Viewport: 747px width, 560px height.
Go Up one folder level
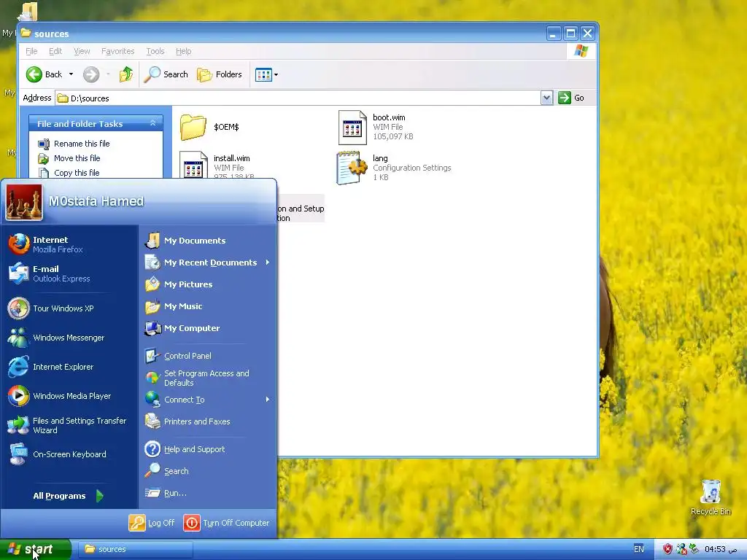tap(125, 74)
